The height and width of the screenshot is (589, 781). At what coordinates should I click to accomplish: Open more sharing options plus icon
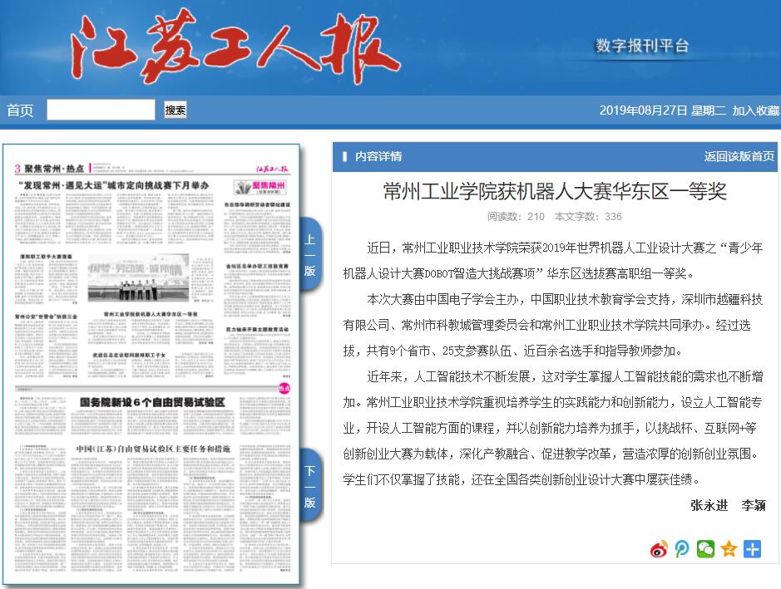point(752,549)
